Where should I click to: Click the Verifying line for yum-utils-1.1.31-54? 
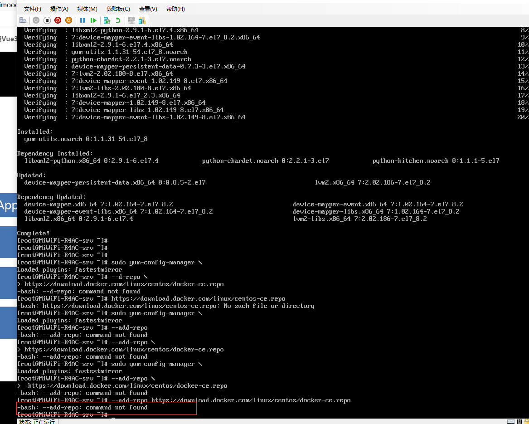click(106, 52)
